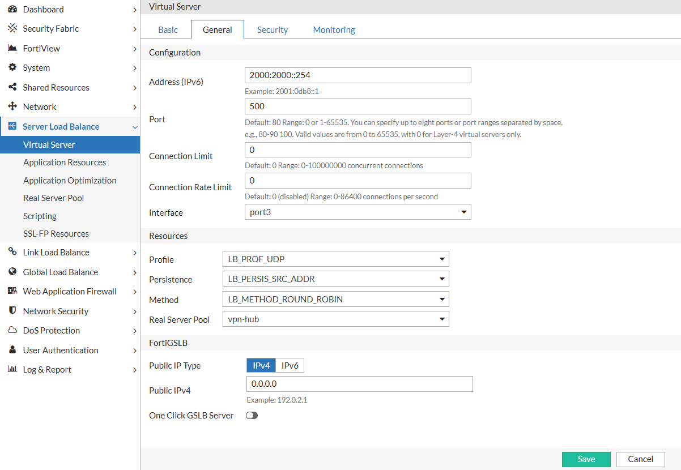Image resolution: width=681 pixels, height=470 pixels.
Task: Toggle the One Click GSLB Server switch
Action: [252, 416]
